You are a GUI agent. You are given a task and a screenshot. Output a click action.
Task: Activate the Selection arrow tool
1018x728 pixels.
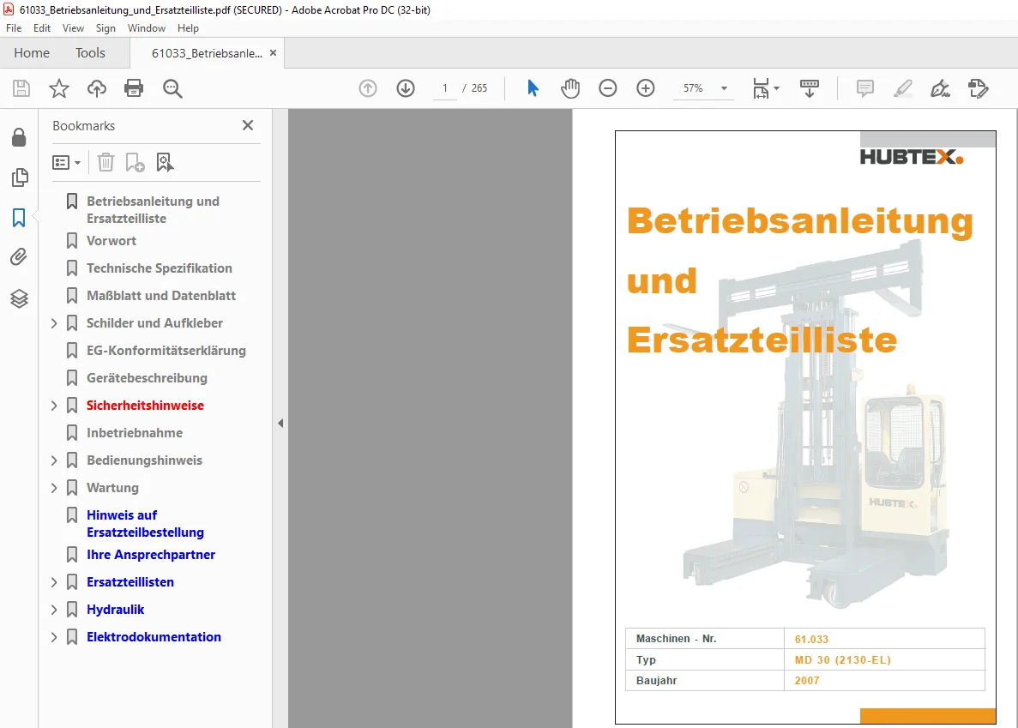point(533,88)
